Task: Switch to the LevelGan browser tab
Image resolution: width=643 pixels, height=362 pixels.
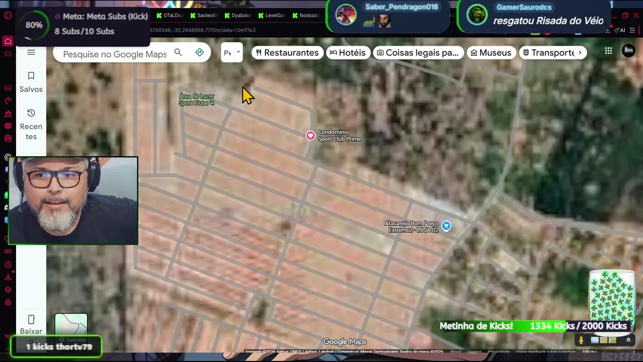Action: [271, 16]
